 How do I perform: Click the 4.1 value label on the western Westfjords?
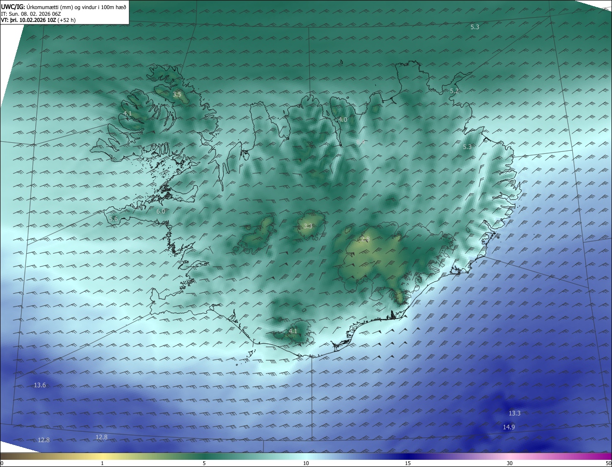[127, 113]
